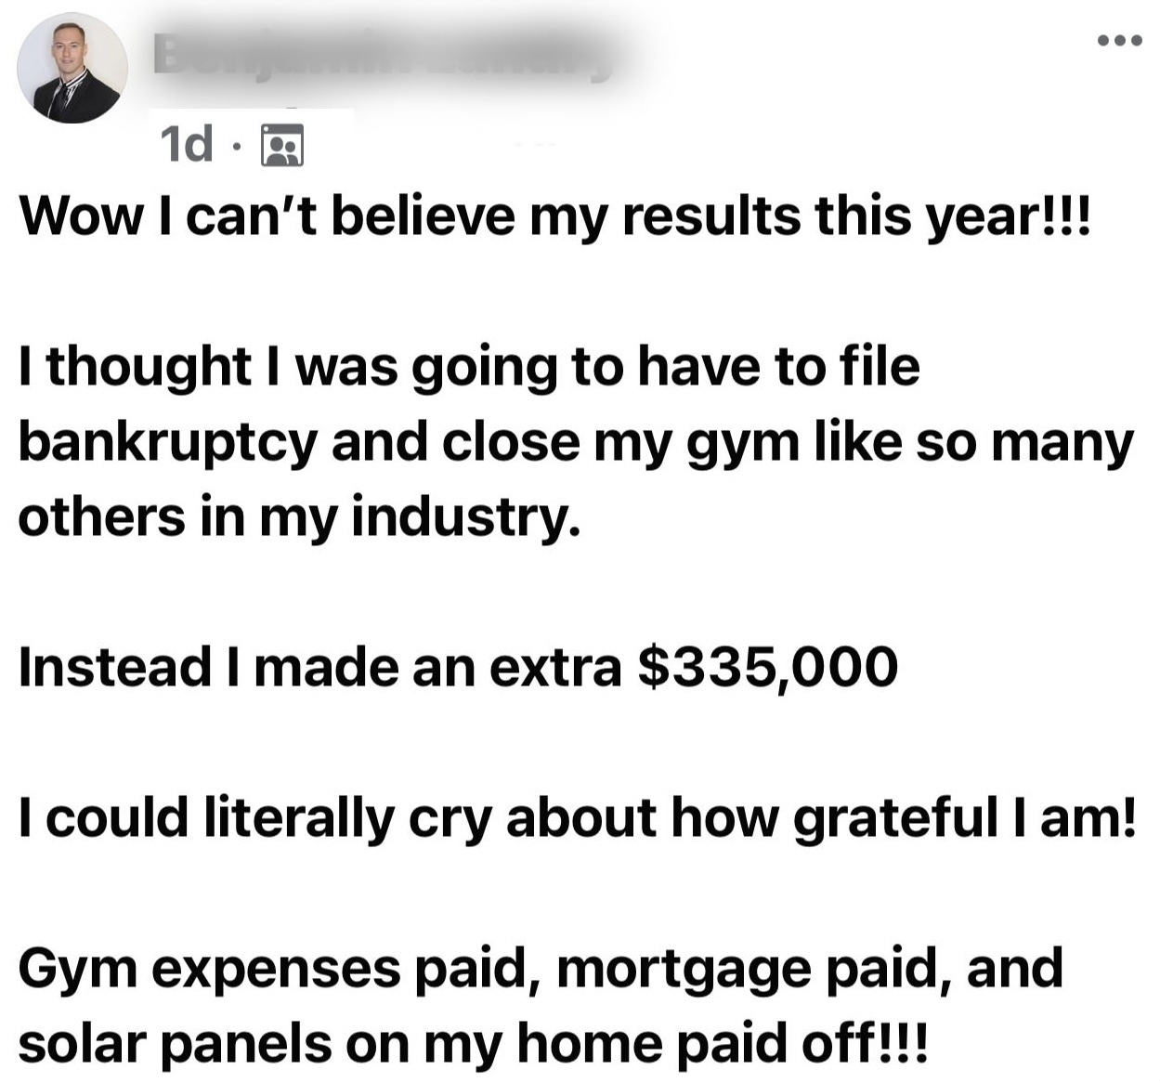Click the line 'I could literally cry about'
Screen dimensions: 1160x1083
point(337,818)
